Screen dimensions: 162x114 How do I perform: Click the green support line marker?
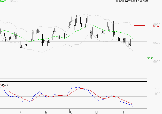tap(140, 58)
